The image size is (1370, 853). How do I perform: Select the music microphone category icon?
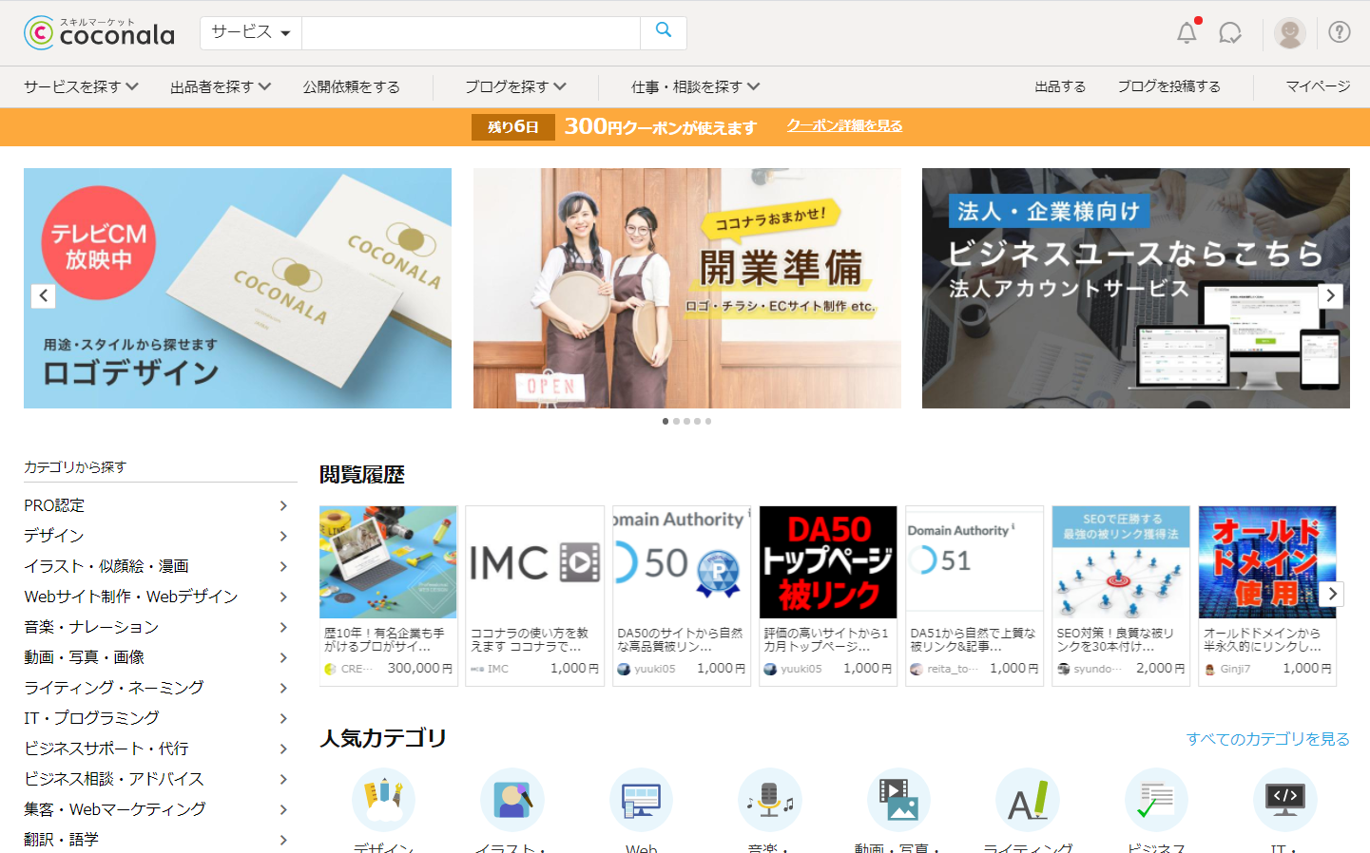769,800
